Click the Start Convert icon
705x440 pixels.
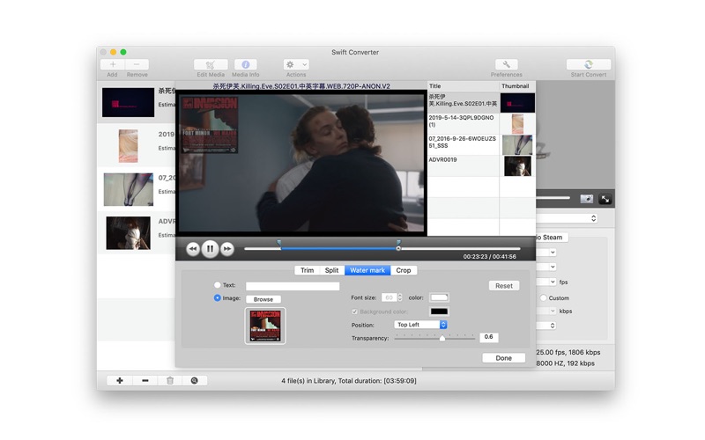[588, 65]
